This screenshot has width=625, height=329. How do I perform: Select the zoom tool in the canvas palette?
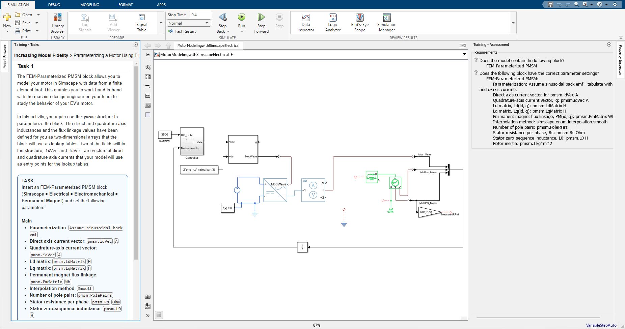point(148,67)
